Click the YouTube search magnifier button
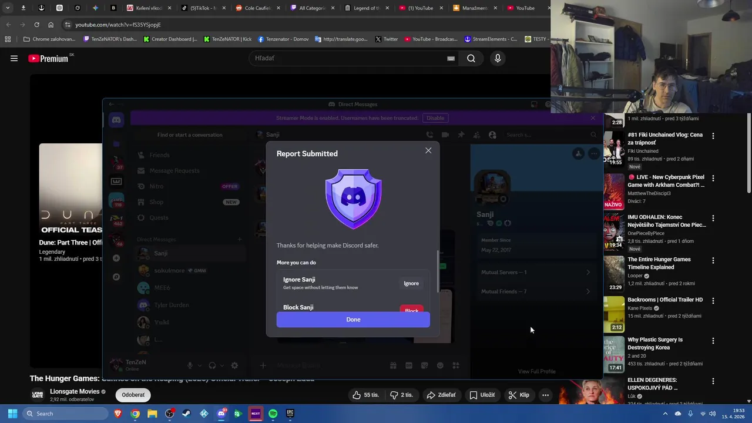 tap(471, 58)
